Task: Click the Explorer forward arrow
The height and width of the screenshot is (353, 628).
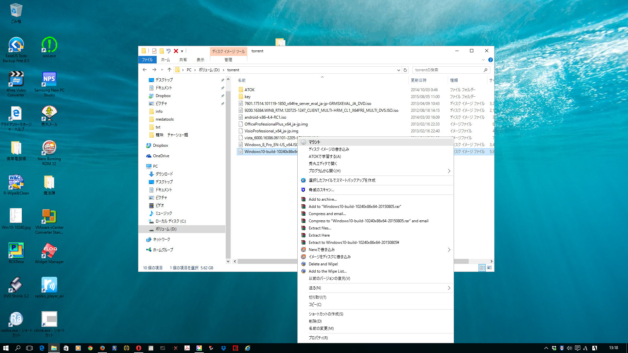Action: click(154, 70)
